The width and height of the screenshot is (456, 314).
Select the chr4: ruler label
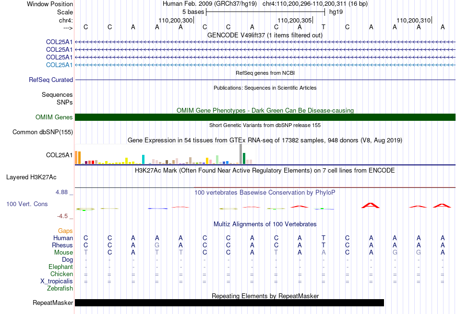coord(66,20)
